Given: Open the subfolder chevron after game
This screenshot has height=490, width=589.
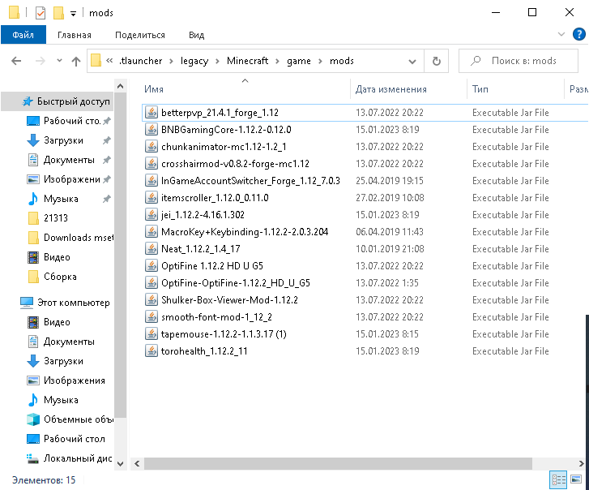Looking at the screenshot, I should point(320,61).
